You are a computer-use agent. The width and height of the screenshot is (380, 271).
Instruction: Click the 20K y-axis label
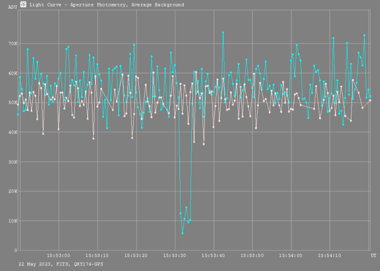point(13,191)
